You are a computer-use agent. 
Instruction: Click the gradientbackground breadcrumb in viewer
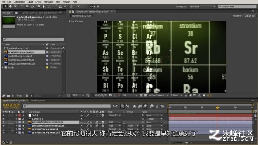[x=81, y=16]
